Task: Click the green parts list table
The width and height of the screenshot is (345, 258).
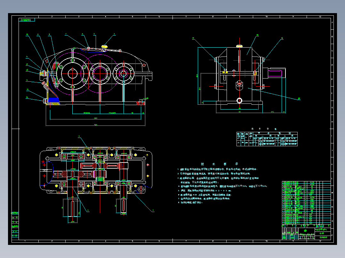Action: [x=306, y=203]
